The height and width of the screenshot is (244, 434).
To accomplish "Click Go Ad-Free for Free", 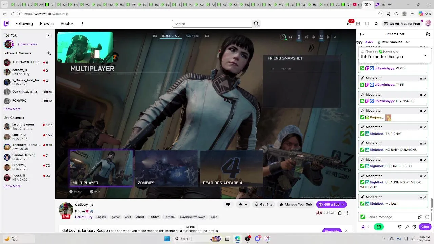I will (x=402, y=24).
